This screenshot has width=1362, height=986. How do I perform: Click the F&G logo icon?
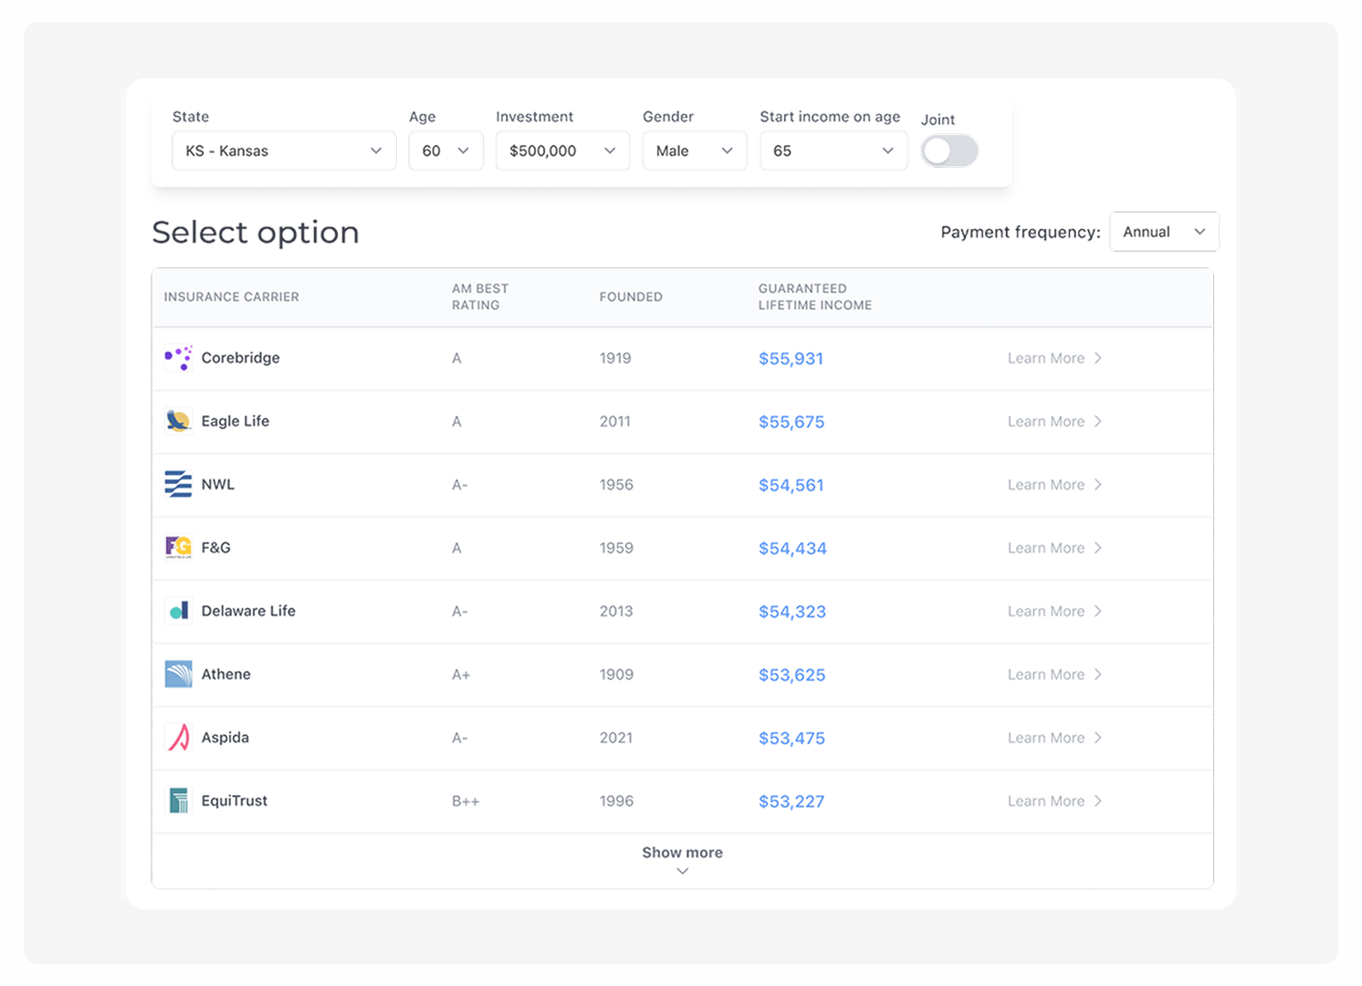click(x=178, y=547)
